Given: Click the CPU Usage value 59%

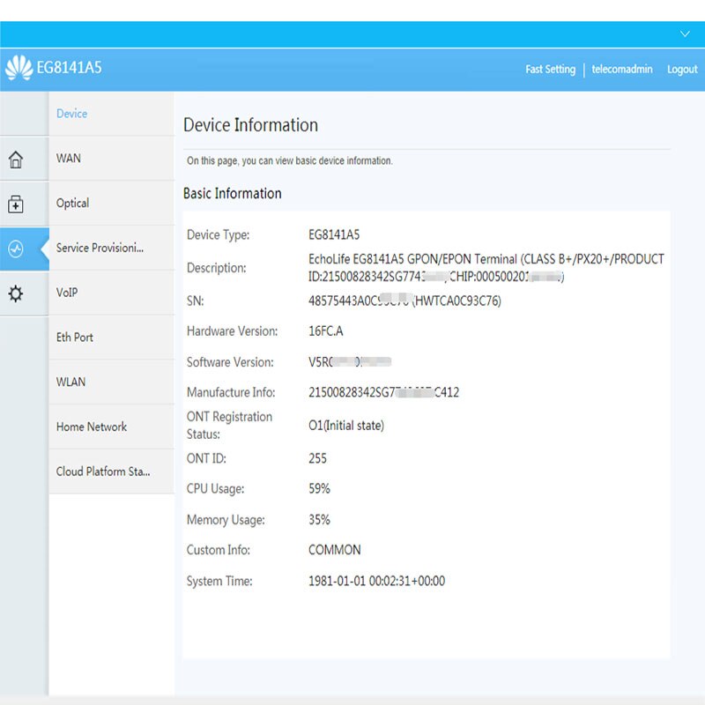Looking at the screenshot, I should (x=319, y=489).
